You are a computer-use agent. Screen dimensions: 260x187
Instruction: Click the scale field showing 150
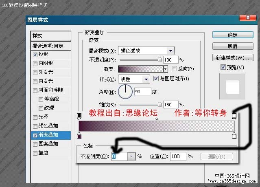[x=170, y=105]
